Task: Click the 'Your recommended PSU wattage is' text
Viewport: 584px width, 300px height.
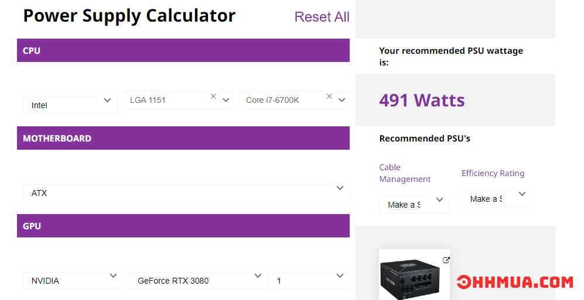Action: point(451,56)
